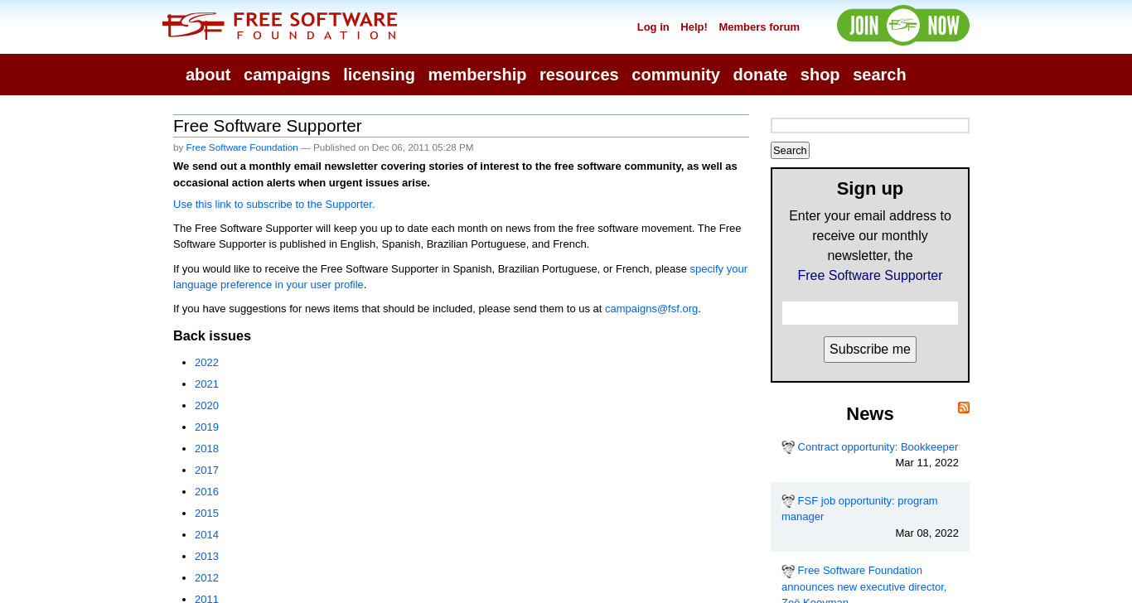Open Free Software Supporter link in Sign up box
The width and height of the screenshot is (1132, 603).
pyautogui.click(x=870, y=276)
